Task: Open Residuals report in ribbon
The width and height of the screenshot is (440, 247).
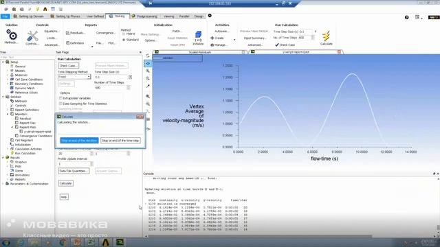Action: click(x=76, y=33)
